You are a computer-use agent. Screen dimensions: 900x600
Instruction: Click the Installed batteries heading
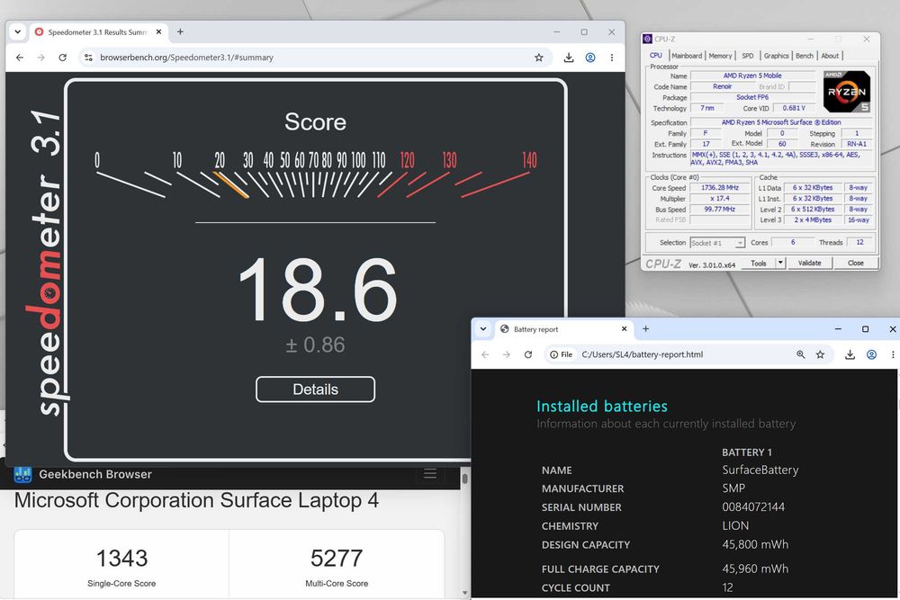[602, 406]
